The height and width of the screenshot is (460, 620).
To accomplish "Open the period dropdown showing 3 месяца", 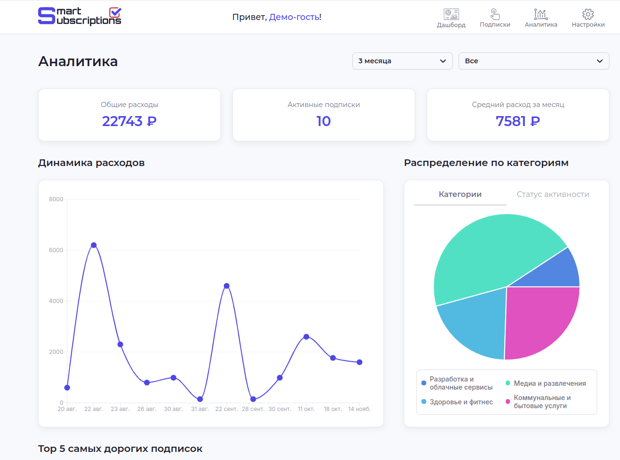I will pos(402,61).
